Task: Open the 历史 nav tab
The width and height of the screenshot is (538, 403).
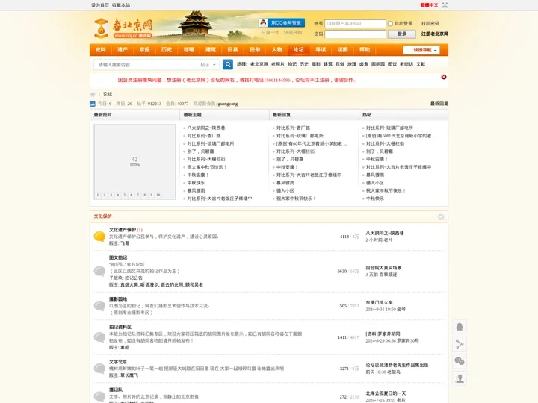Action: tap(167, 50)
